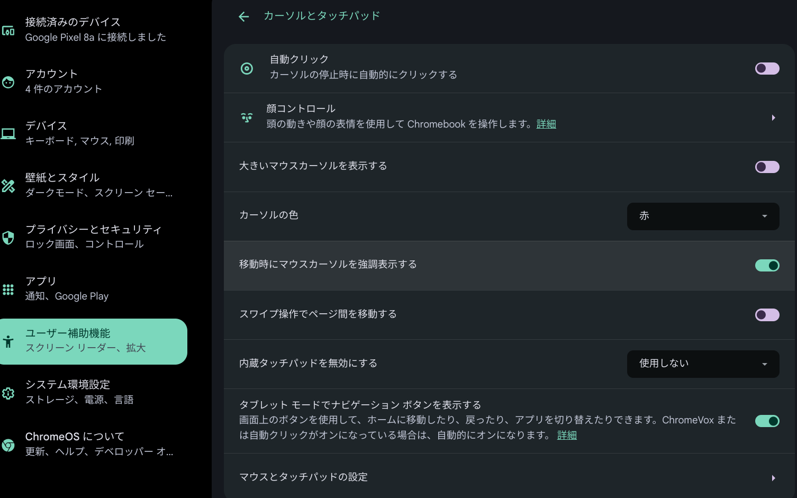Screen dimensions: 797x498
Task: Disable 移動時にマウスカーソルを強調表示する
Action: point(767,265)
